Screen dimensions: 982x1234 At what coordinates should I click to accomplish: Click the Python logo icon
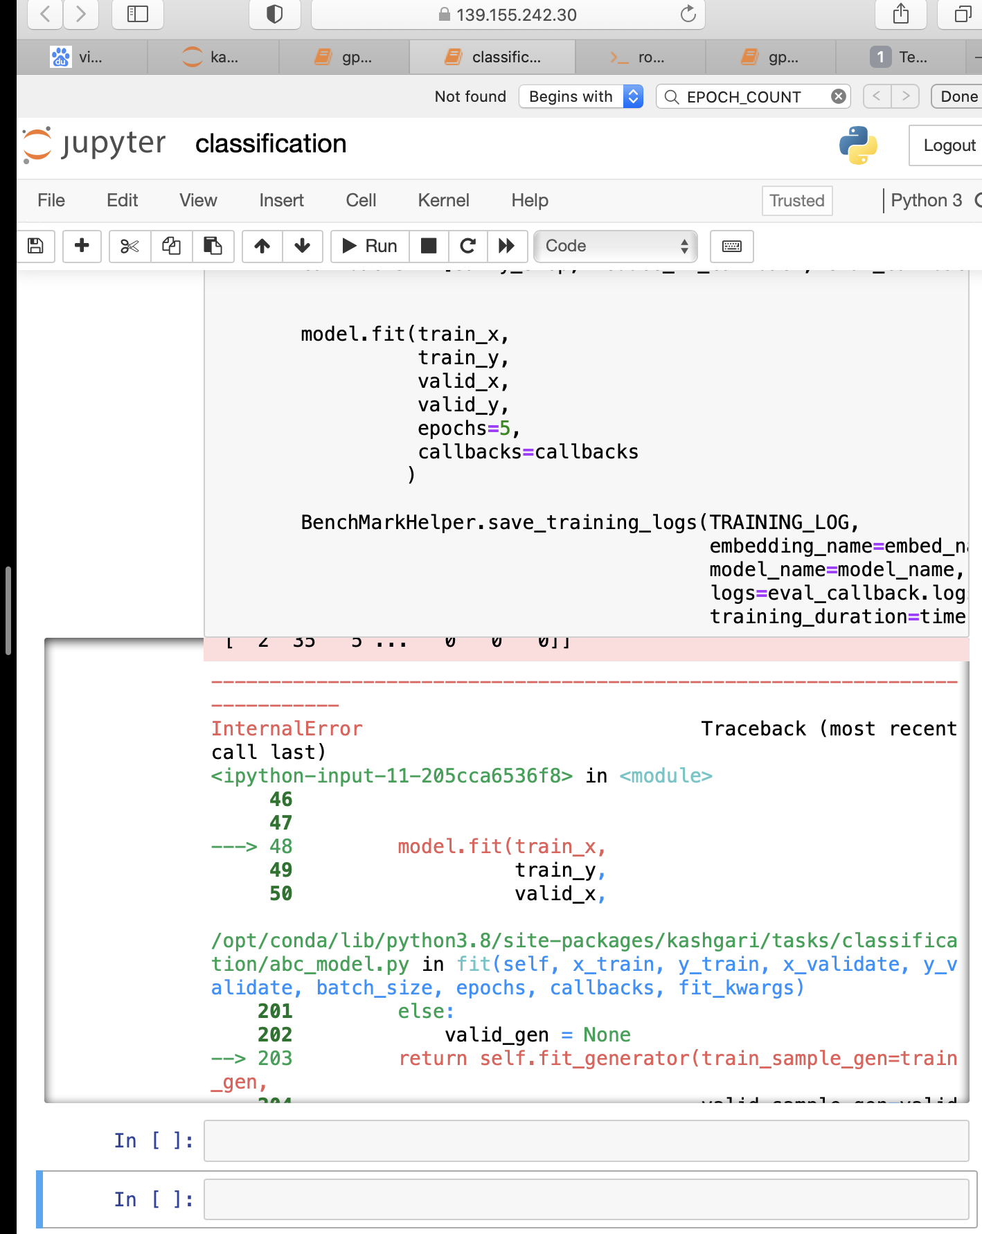click(x=858, y=145)
